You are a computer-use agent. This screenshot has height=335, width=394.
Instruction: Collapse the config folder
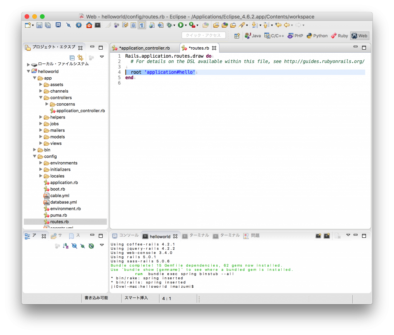pos(35,156)
